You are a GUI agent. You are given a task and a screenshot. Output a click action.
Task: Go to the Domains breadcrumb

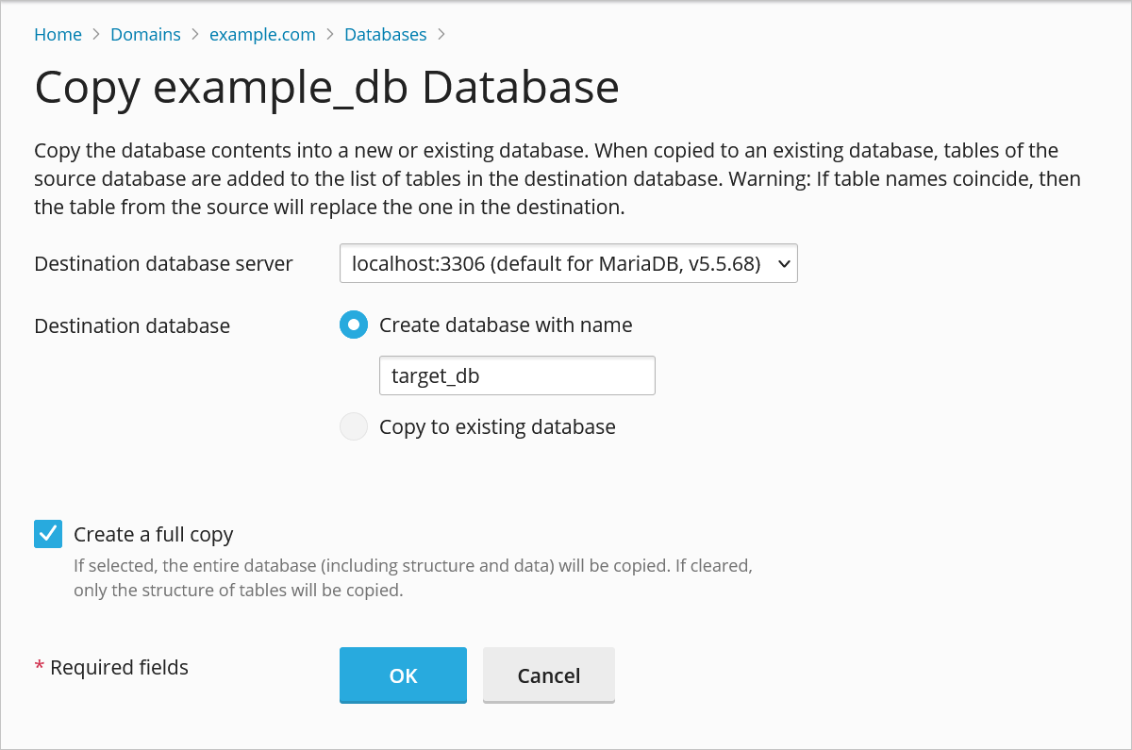click(x=145, y=35)
